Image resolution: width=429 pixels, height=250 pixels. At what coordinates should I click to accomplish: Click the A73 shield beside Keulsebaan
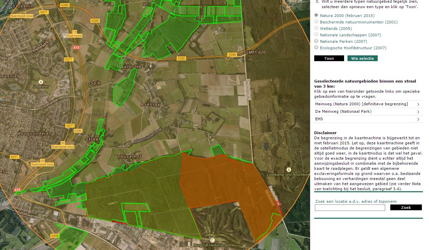coord(17,190)
